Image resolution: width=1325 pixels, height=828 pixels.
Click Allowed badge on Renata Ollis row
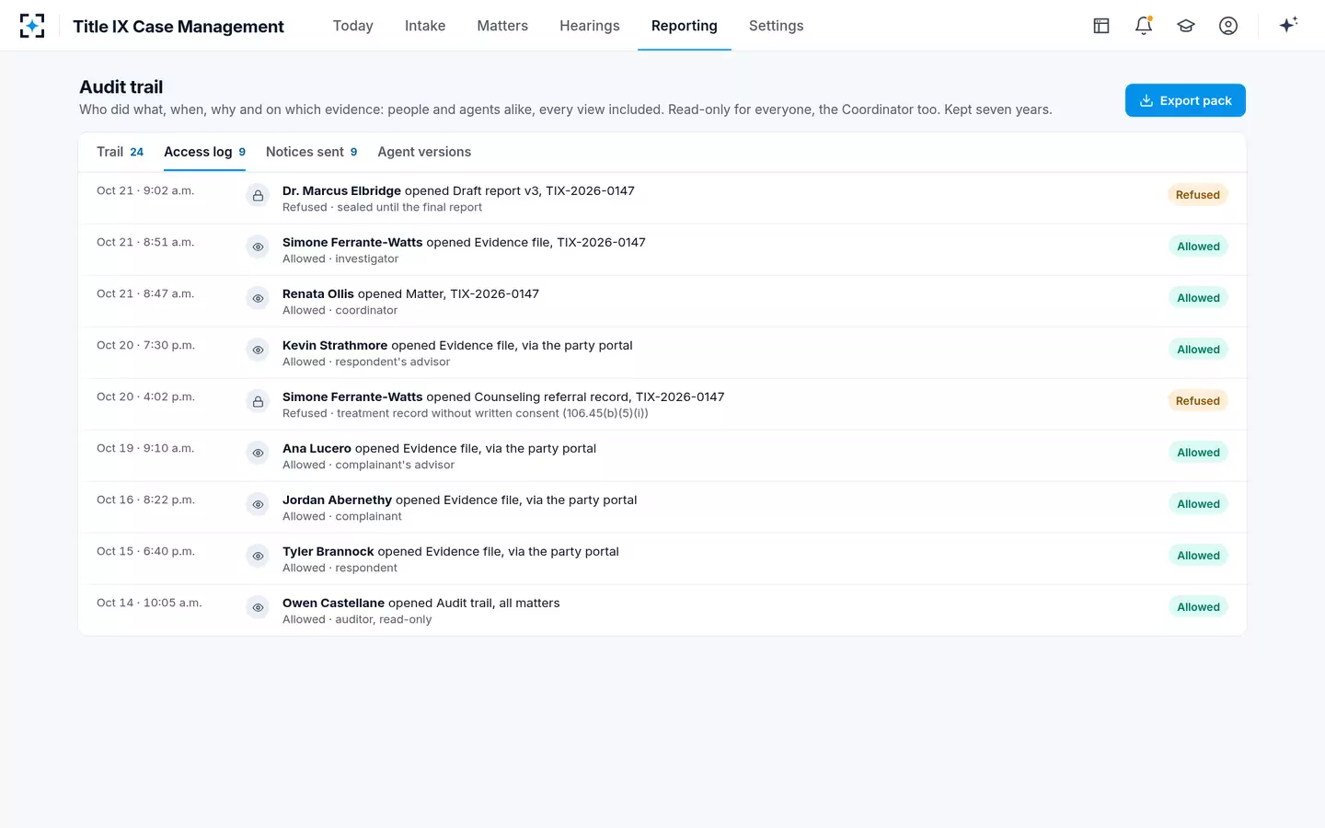pos(1198,298)
